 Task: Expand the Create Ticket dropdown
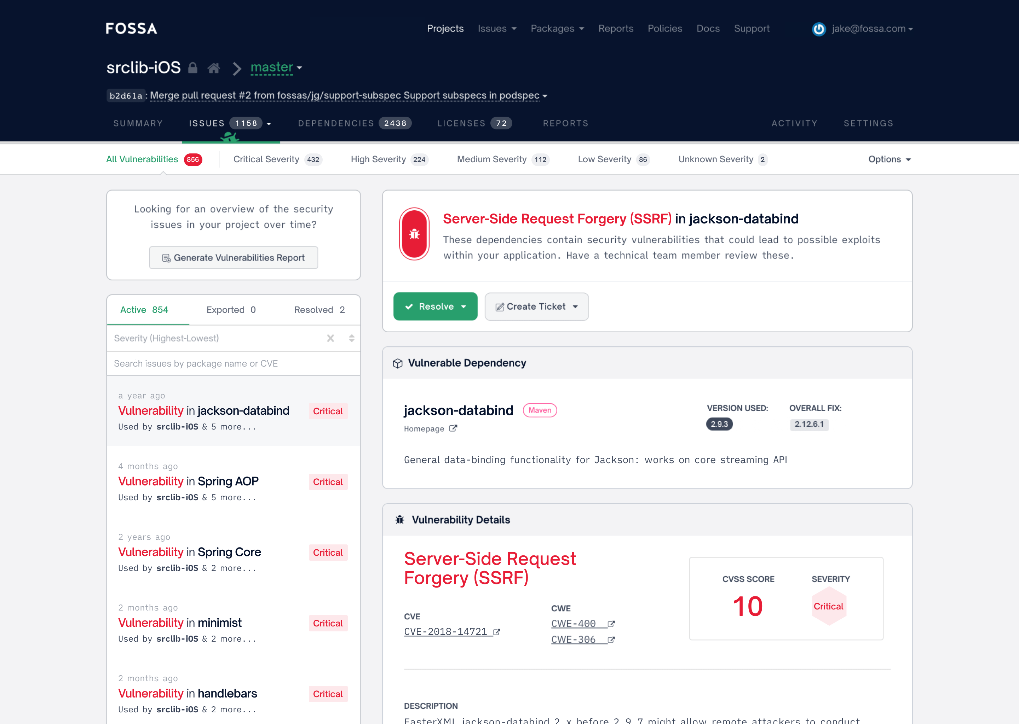point(576,307)
